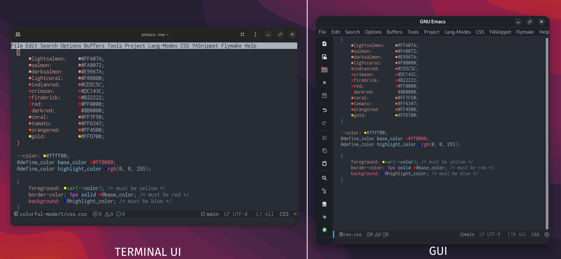Click the binary file icon in GUI toolbar
The image size is (561, 259).
point(324,204)
